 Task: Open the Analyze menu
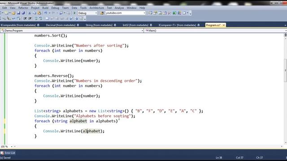119,8
